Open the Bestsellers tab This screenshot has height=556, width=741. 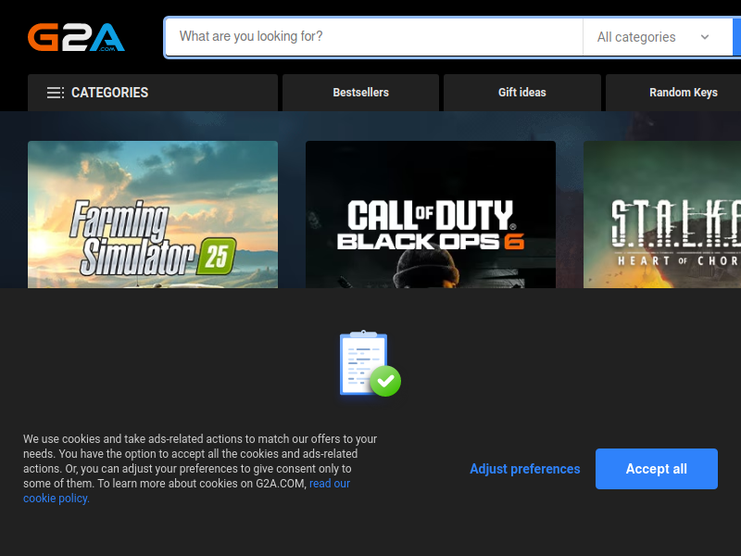[360, 93]
